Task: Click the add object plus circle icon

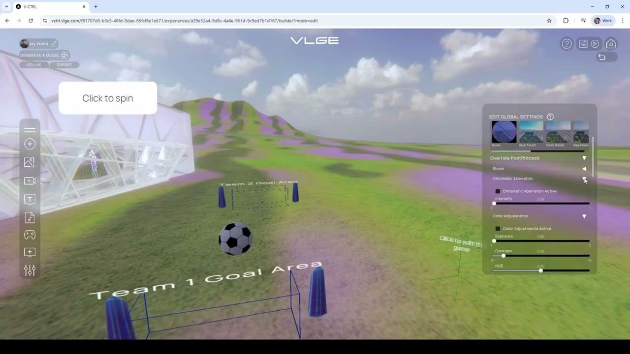Action: tap(30, 144)
